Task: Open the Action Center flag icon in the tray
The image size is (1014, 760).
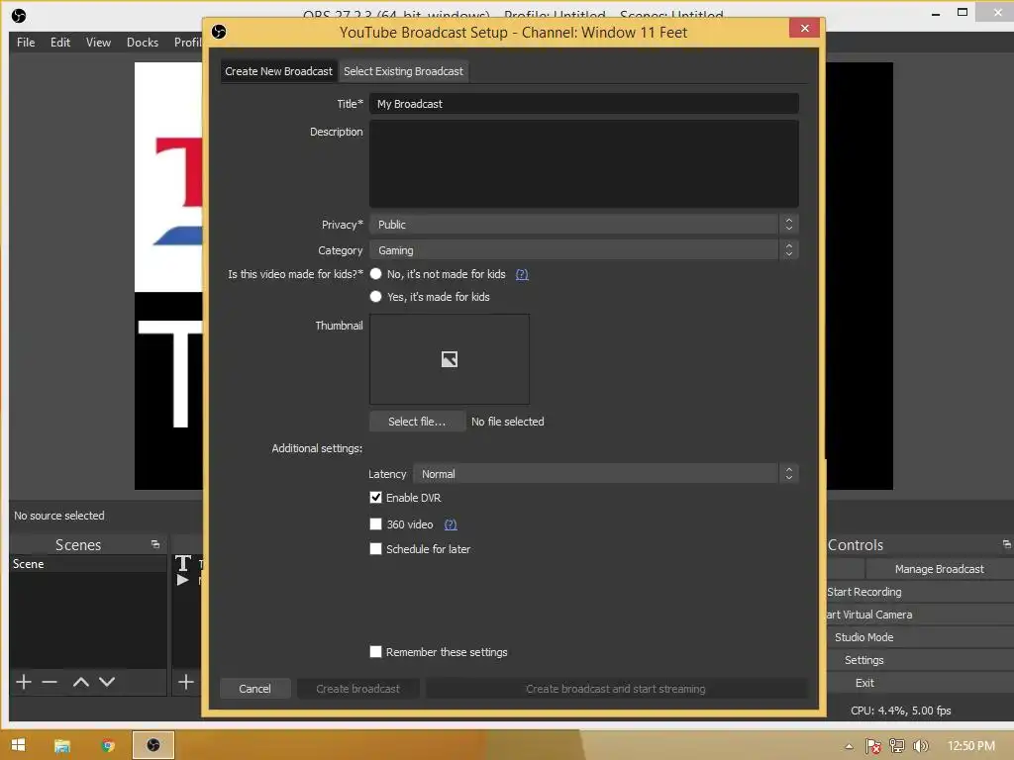Action: (x=873, y=746)
